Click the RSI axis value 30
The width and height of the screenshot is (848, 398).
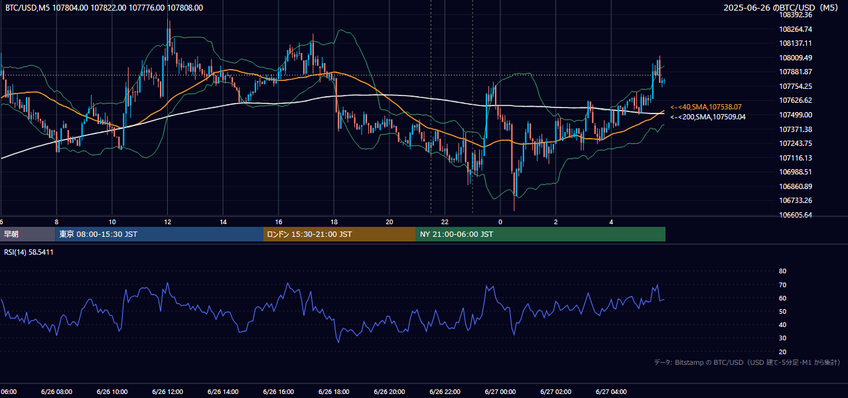pyautogui.click(x=782, y=338)
